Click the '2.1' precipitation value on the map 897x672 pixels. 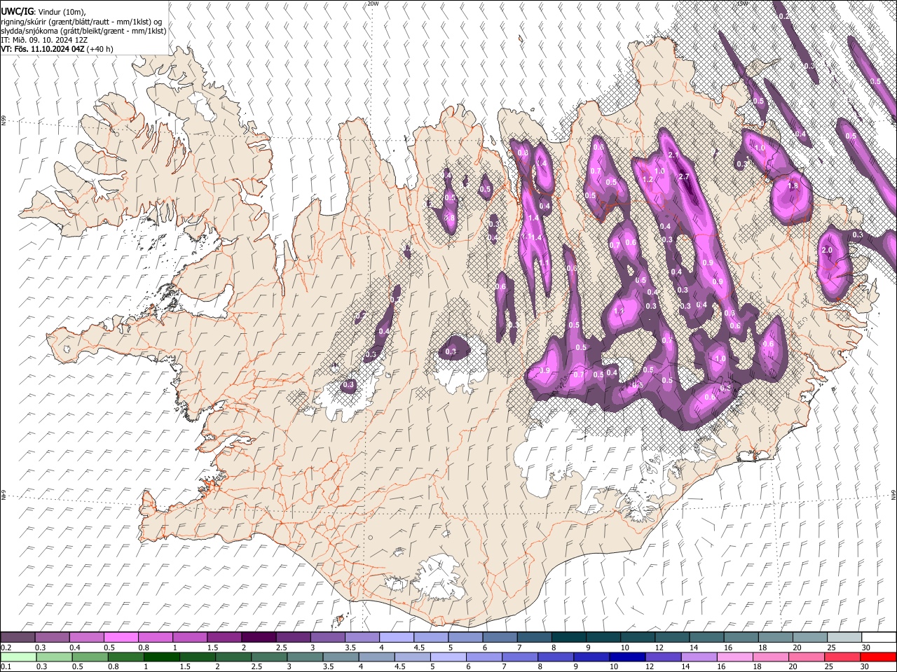[x=674, y=155]
